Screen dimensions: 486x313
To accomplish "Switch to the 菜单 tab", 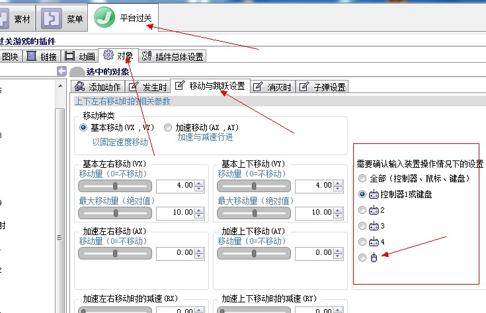I will click(x=62, y=18).
